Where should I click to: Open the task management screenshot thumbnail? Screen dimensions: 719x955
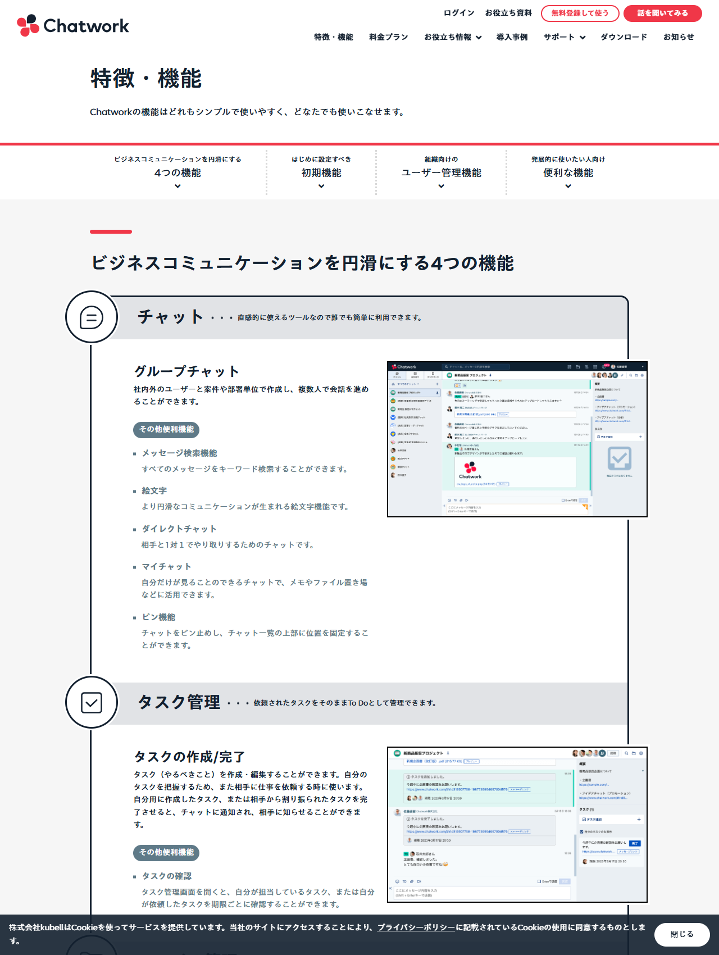(517, 825)
